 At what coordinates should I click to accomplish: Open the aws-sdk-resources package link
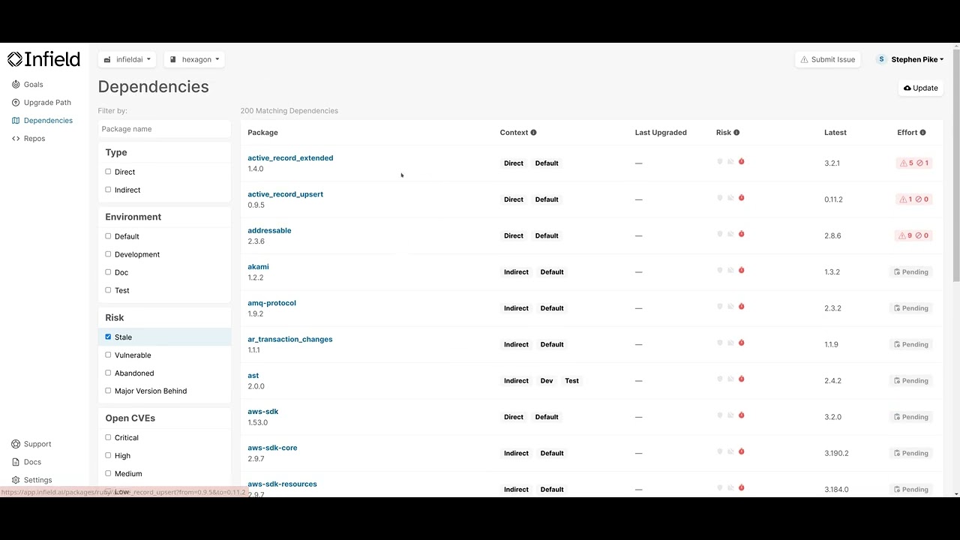[282, 484]
